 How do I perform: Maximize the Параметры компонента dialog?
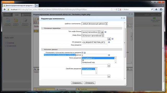pos(122,18)
